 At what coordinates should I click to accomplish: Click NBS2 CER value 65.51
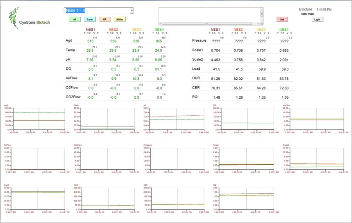click(x=238, y=88)
